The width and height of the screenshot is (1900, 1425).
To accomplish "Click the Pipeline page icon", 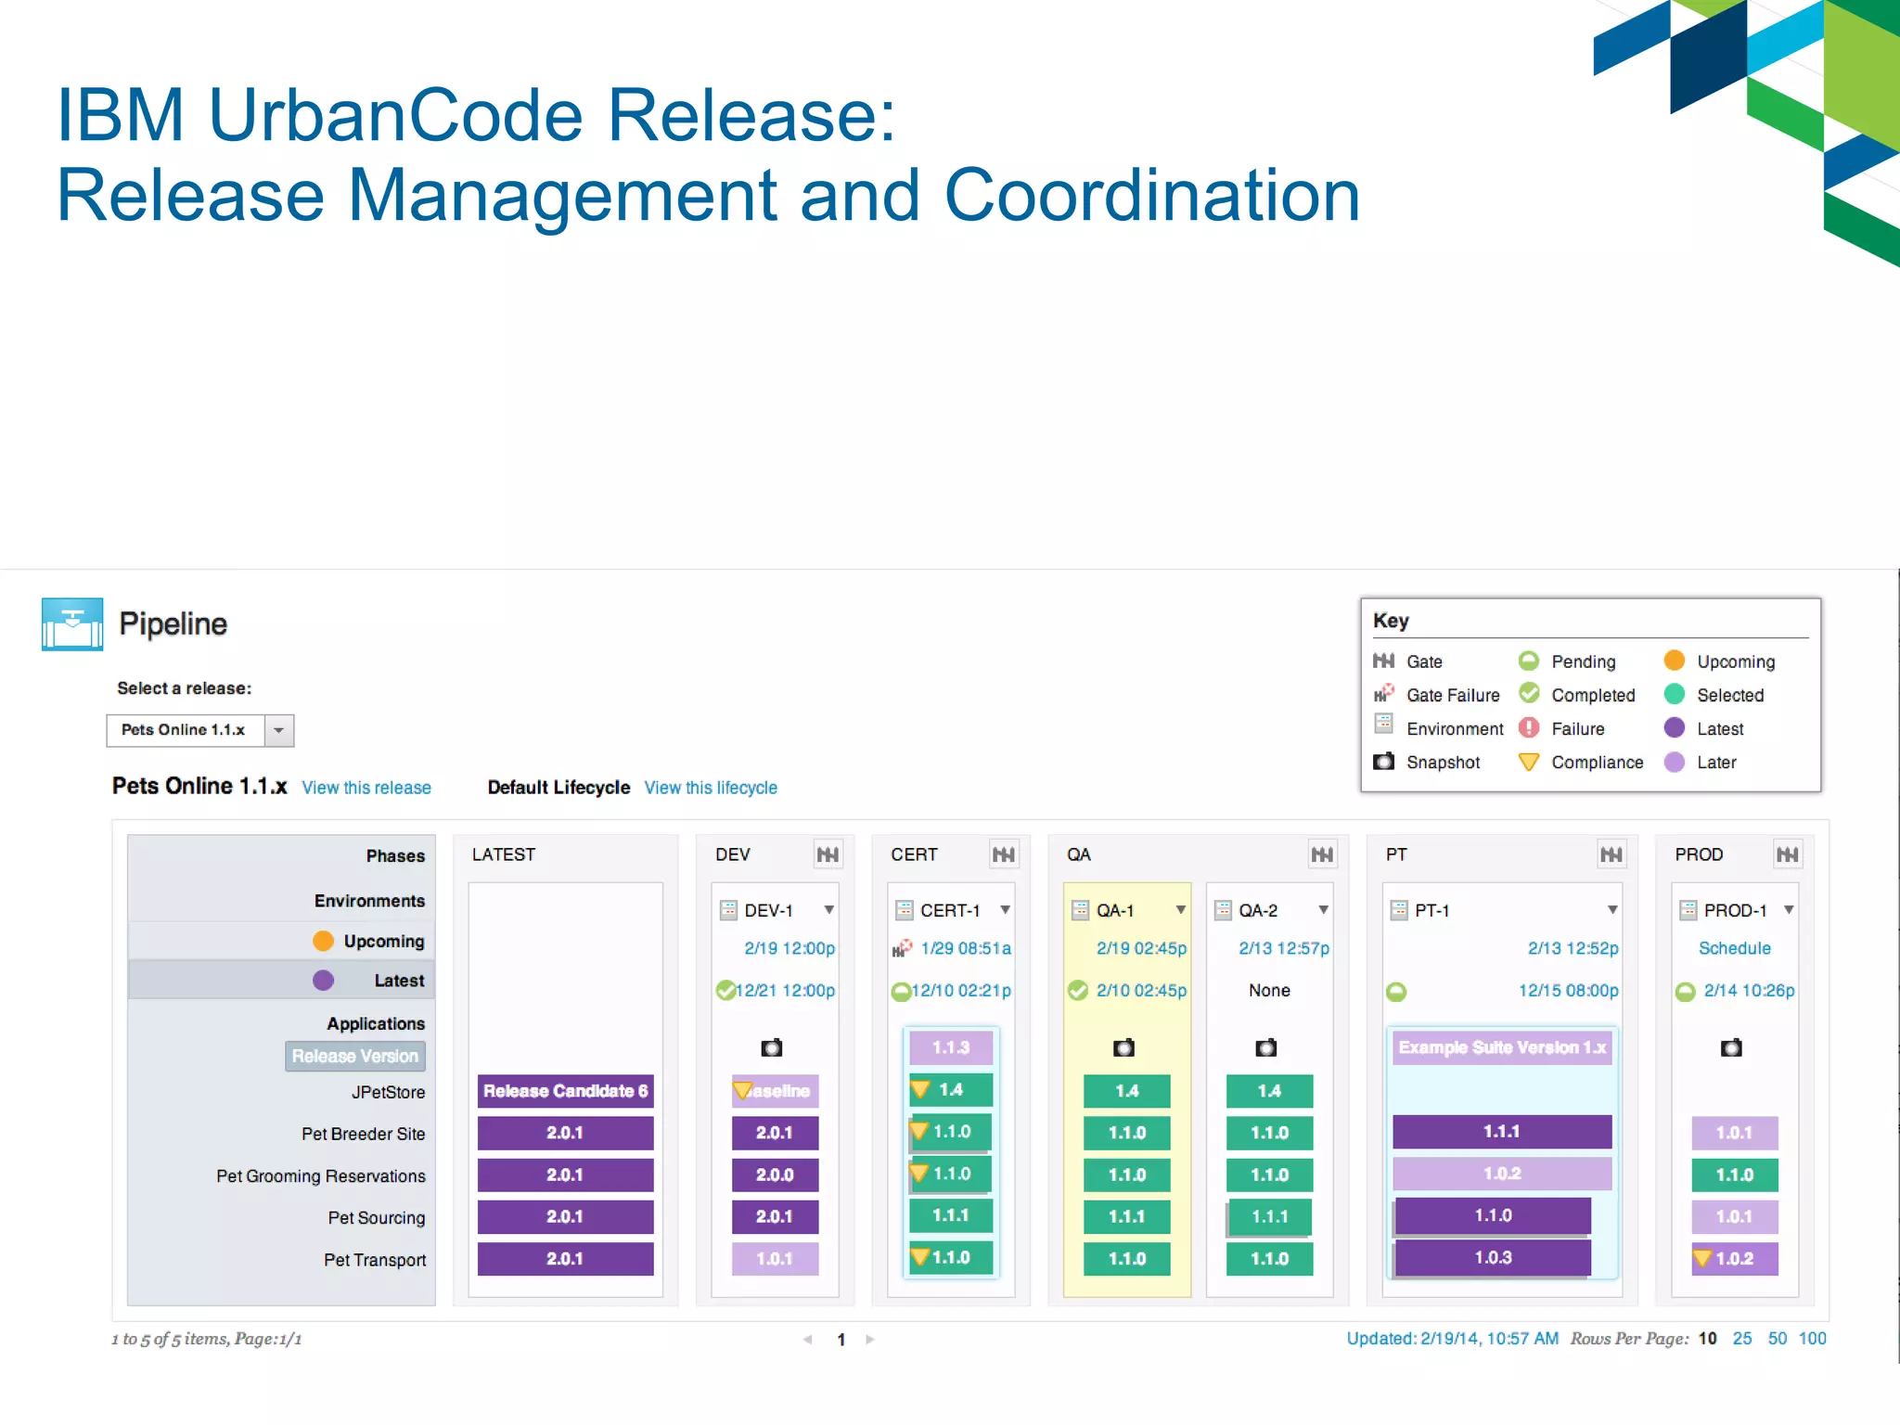I will click(x=72, y=624).
